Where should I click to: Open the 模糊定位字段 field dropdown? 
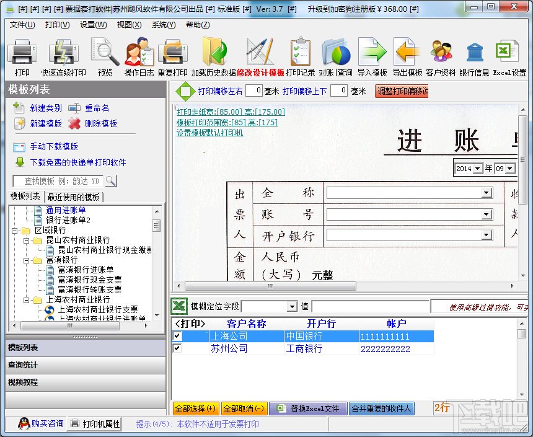tap(292, 307)
